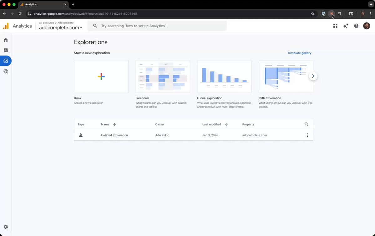Select the Analytics browser tab
Viewport: 375px width, 236px height.
[43, 4]
